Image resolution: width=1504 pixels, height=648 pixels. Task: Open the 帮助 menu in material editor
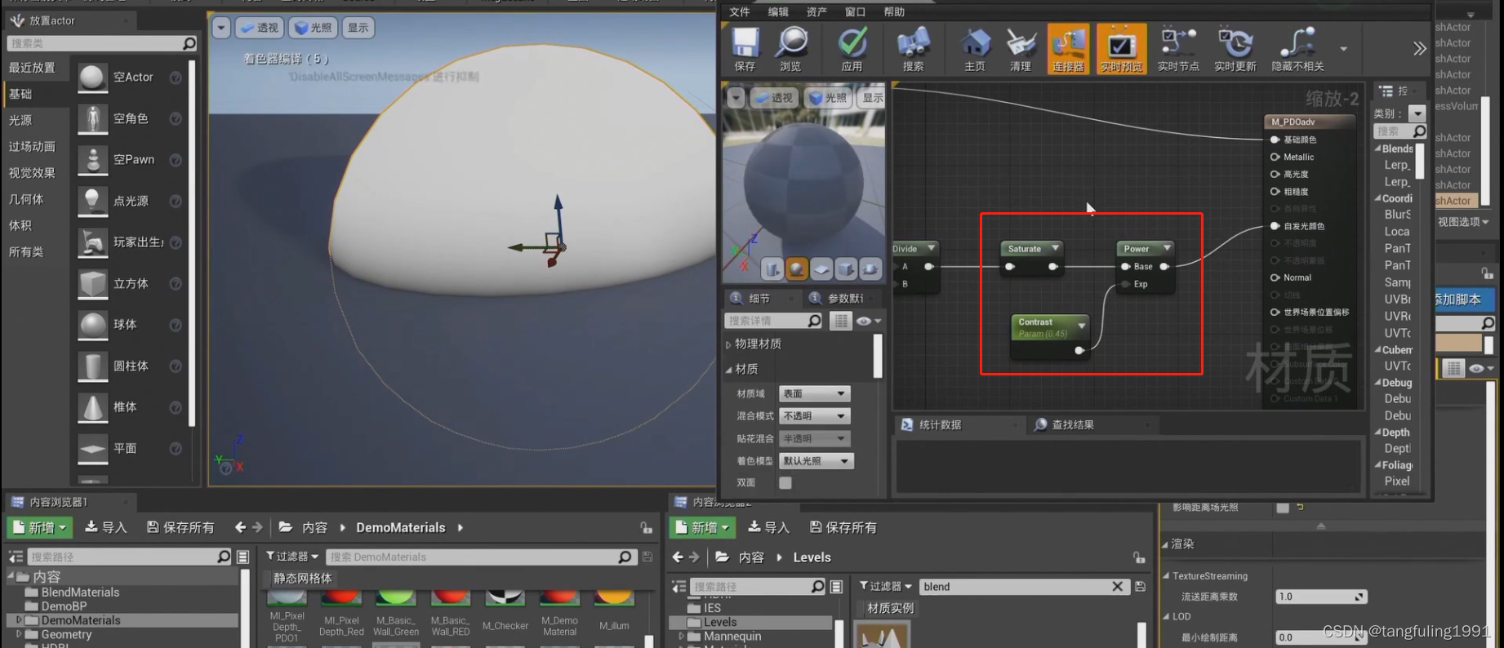point(894,11)
